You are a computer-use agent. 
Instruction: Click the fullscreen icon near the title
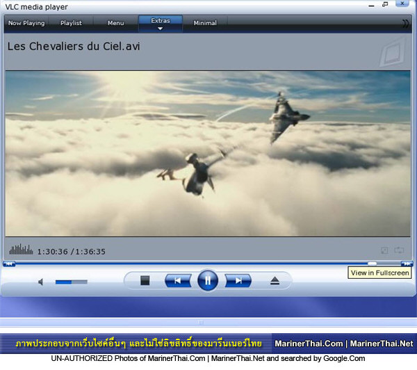393,53
